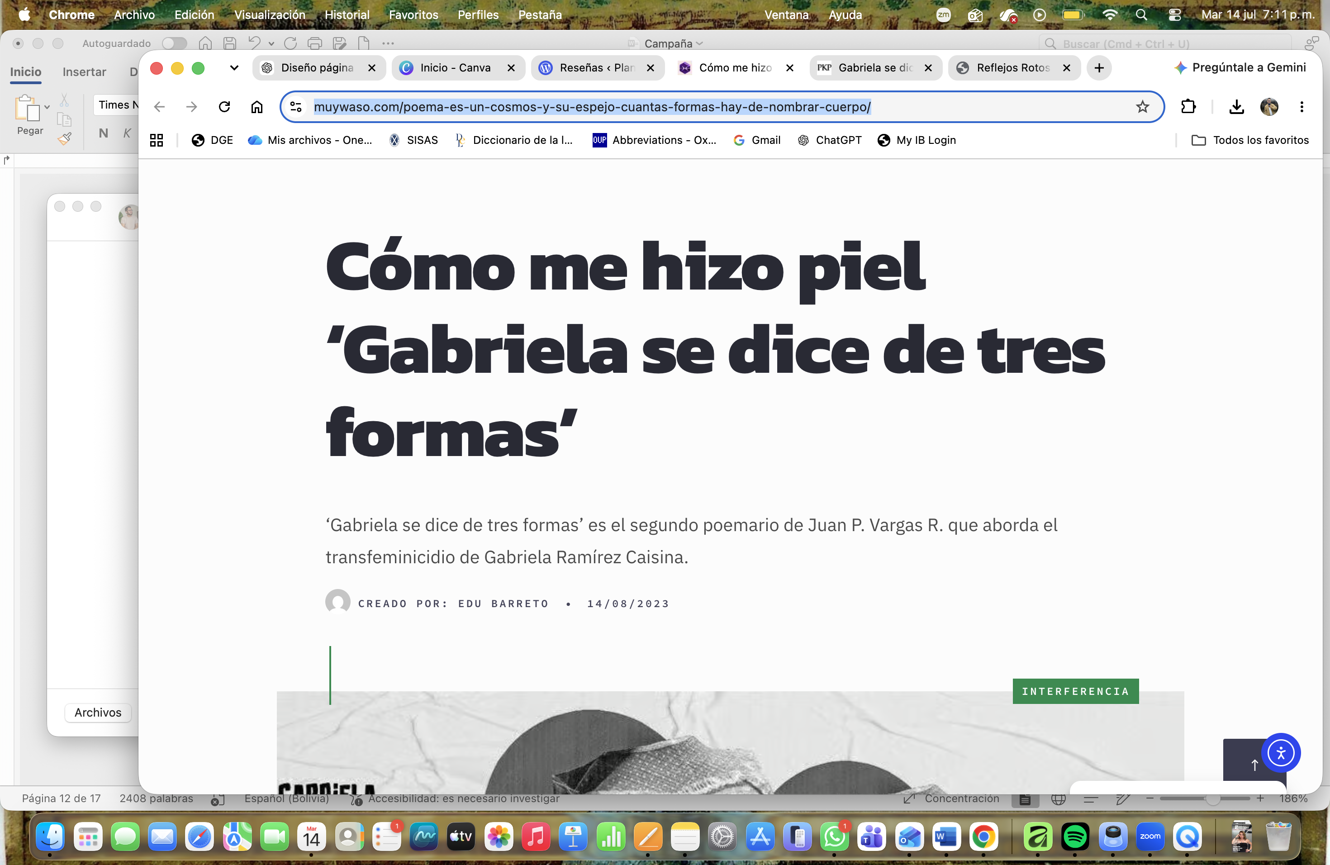Click the zoom-in plus button in Word
Screen dimensions: 1330x865
[x=1260, y=798]
